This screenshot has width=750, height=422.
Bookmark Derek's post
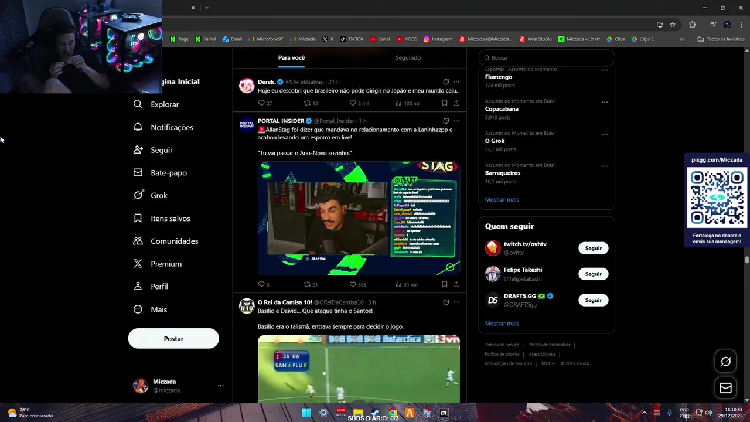445,103
